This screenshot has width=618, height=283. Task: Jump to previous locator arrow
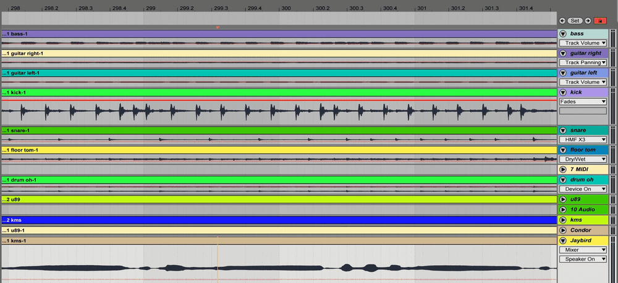point(562,21)
